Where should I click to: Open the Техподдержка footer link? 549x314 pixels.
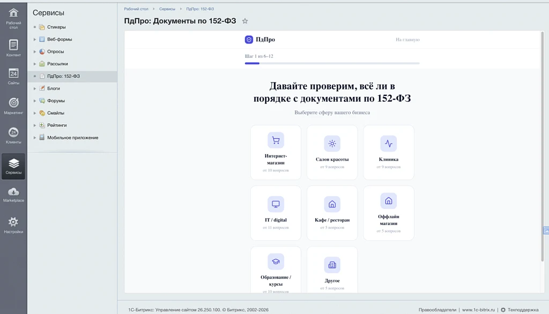[x=523, y=310]
